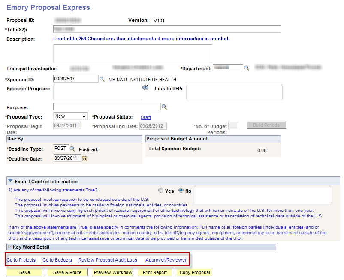Click the Proposal End Date field

[x=153, y=126]
